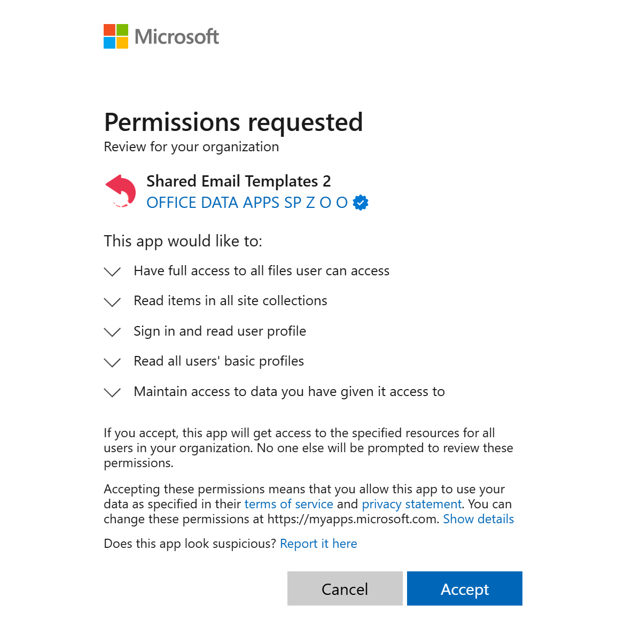Click the Accept button
The height and width of the screenshot is (620, 625).
(x=464, y=588)
